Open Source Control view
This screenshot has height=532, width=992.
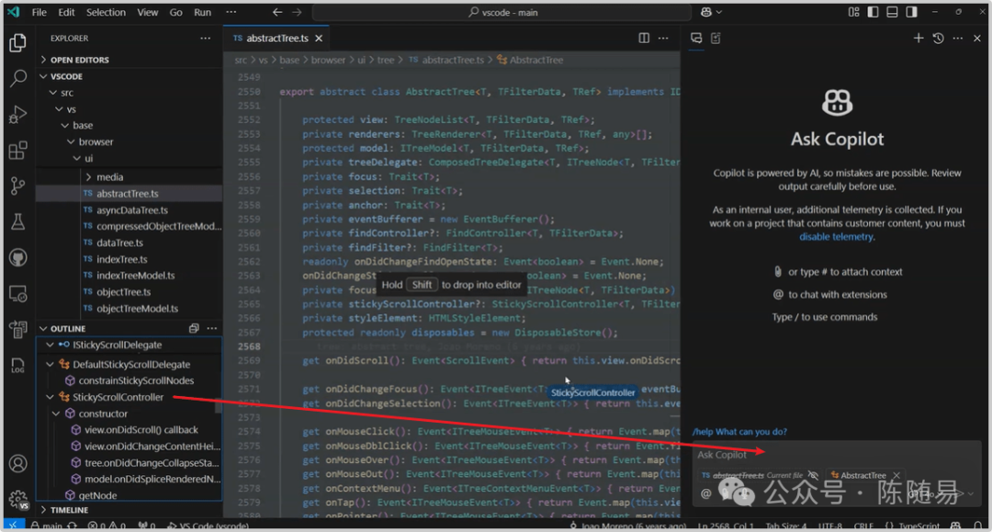17,186
